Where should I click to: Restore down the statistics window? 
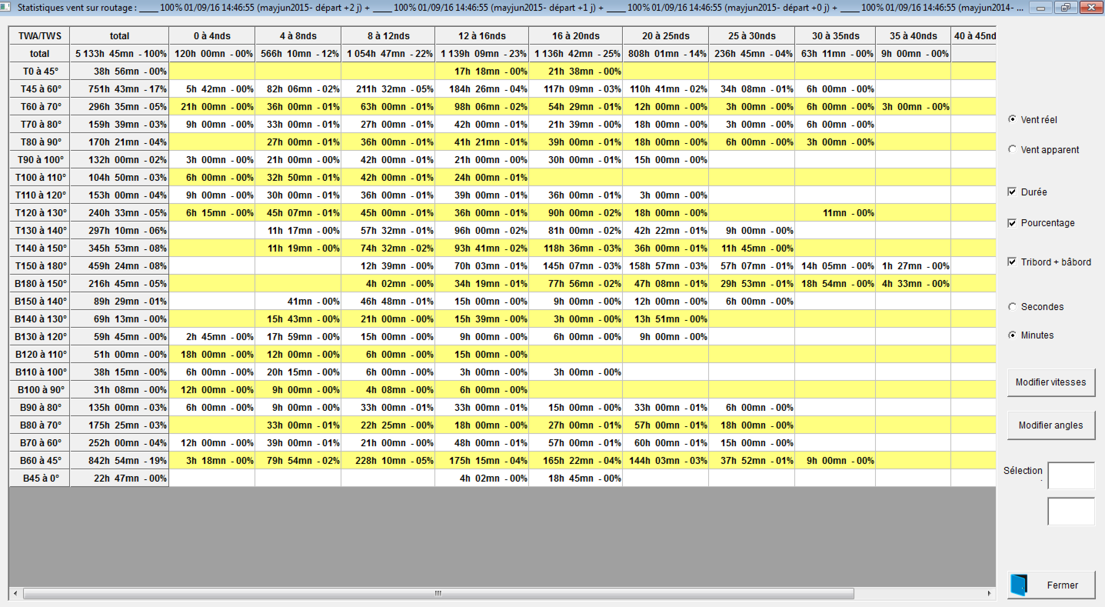pos(1065,7)
